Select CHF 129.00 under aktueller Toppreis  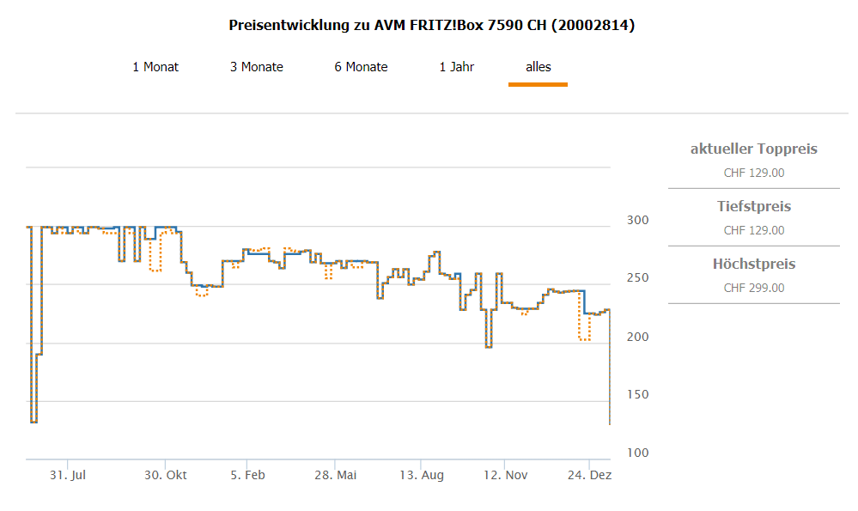(x=753, y=173)
